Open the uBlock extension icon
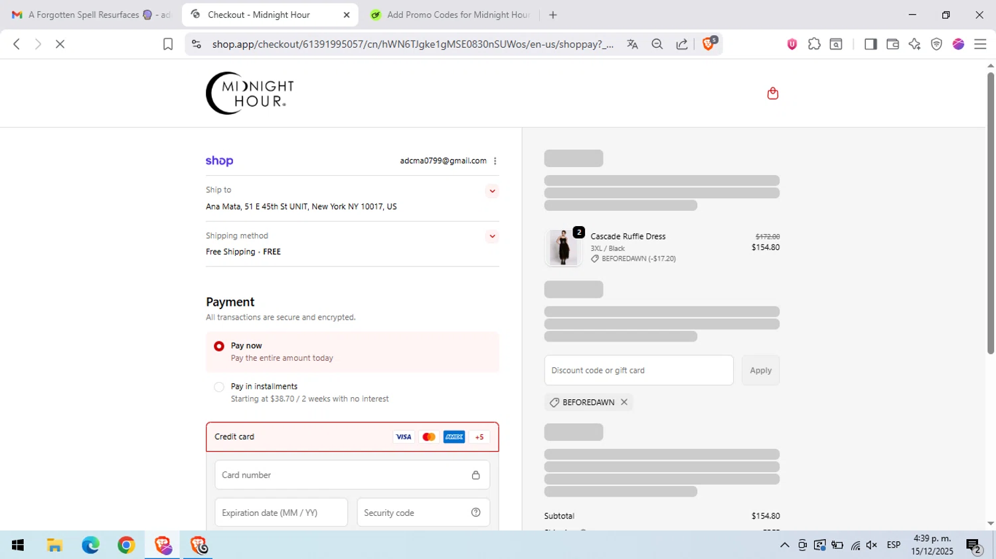Viewport: 996px width, 559px height. [791, 44]
